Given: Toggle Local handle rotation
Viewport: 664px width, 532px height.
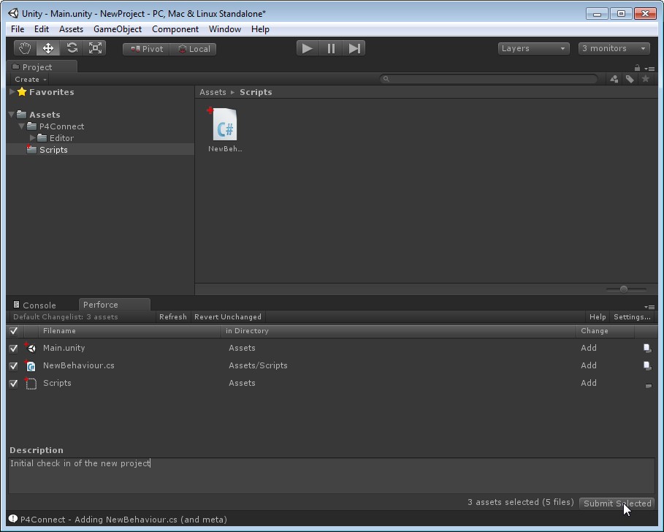Looking at the screenshot, I should click(x=193, y=49).
